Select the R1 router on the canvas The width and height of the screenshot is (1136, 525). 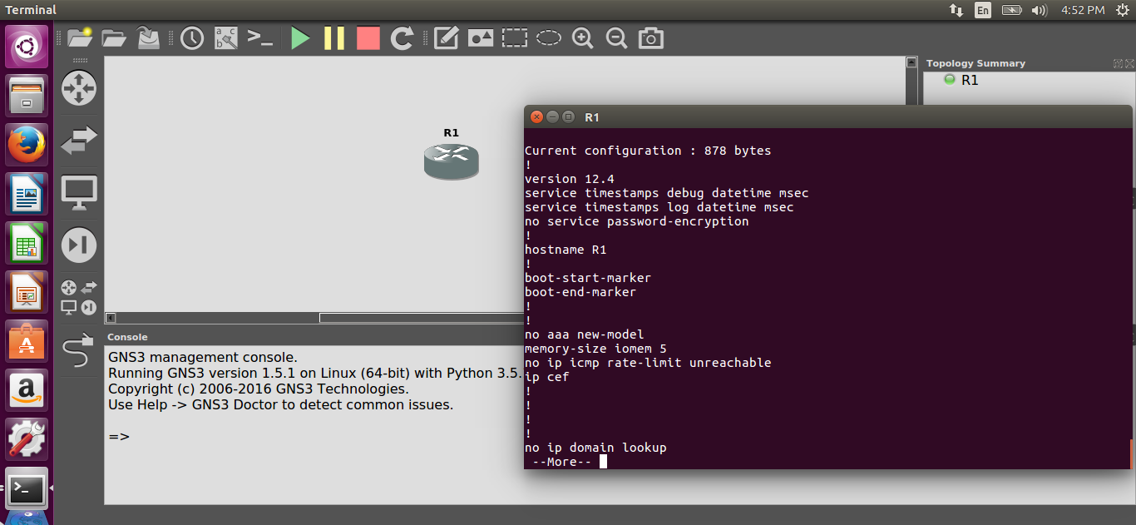pyautogui.click(x=452, y=161)
